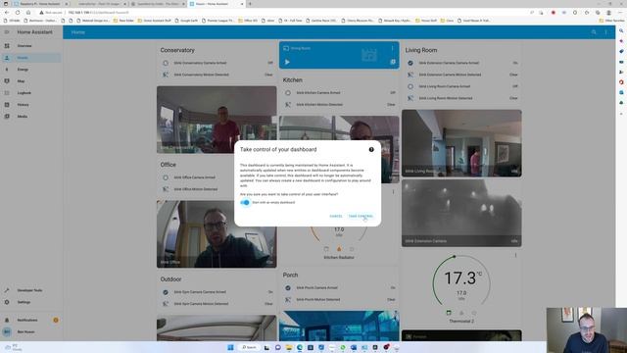Open Developer Tools in the sidebar
627x353 pixels.
tap(31, 290)
